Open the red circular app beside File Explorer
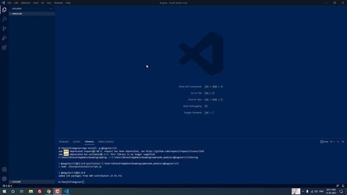Viewport: 347px width, 195px height. pyautogui.click(x=40, y=191)
